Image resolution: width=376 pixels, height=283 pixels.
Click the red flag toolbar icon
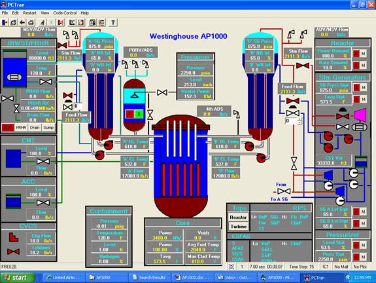pos(60,22)
